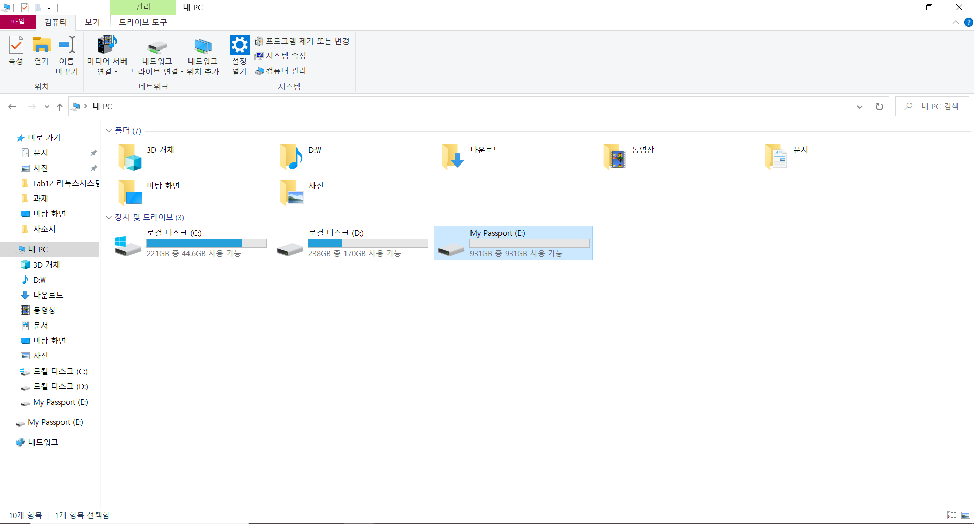974x524 pixels.
Task: Open 다운로드 in navigation tree
Action: point(42,295)
